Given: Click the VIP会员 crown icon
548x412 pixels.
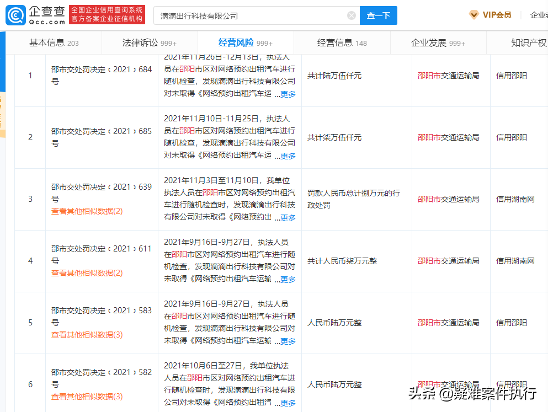Looking at the screenshot, I should coord(473,15).
